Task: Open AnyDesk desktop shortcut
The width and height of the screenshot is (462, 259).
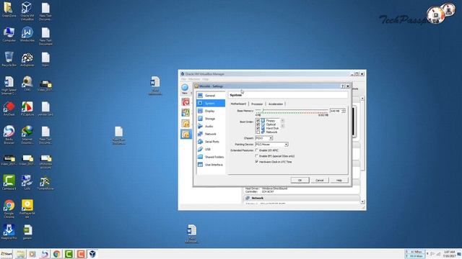Action: click(9, 109)
